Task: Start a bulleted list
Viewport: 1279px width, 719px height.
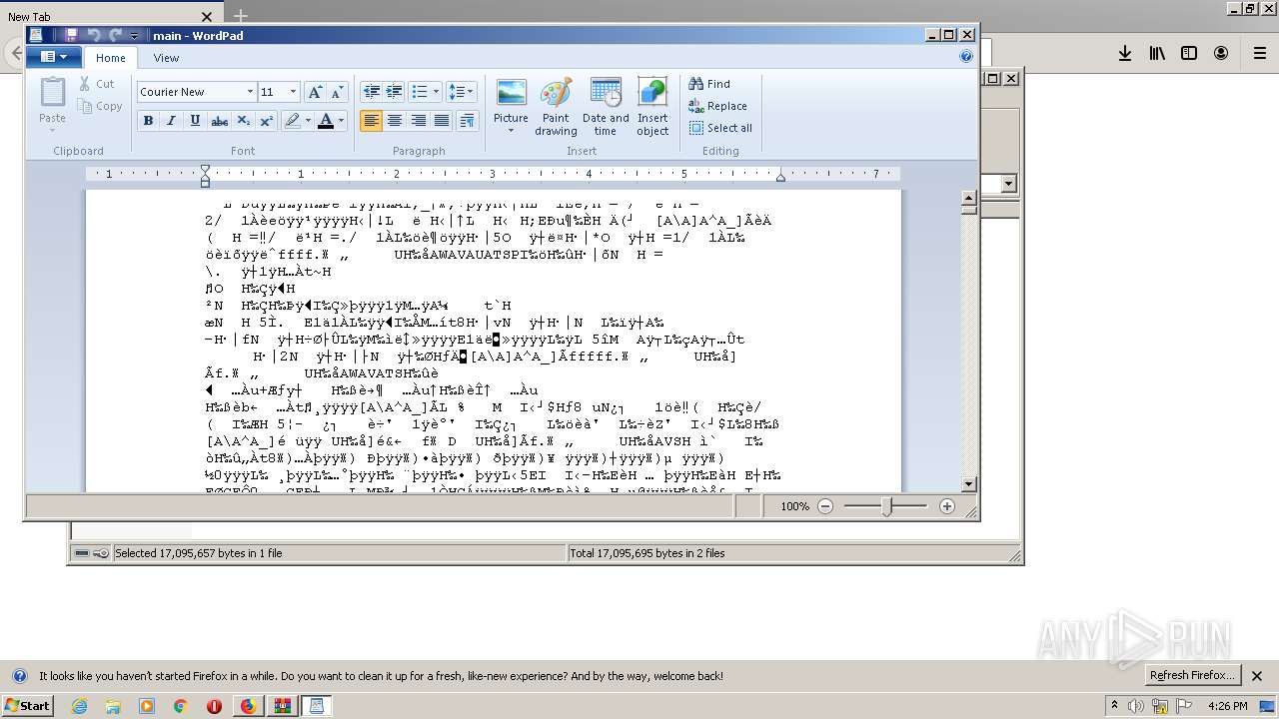Action: (419, 92)
